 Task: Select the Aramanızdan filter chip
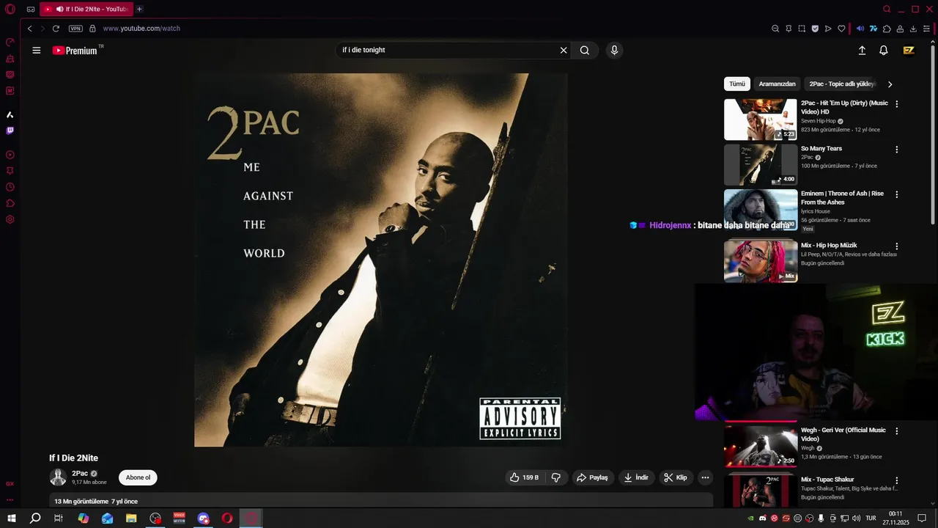point(777,84)
